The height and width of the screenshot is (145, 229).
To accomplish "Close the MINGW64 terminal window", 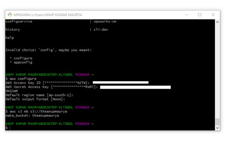I will point(213,14).
